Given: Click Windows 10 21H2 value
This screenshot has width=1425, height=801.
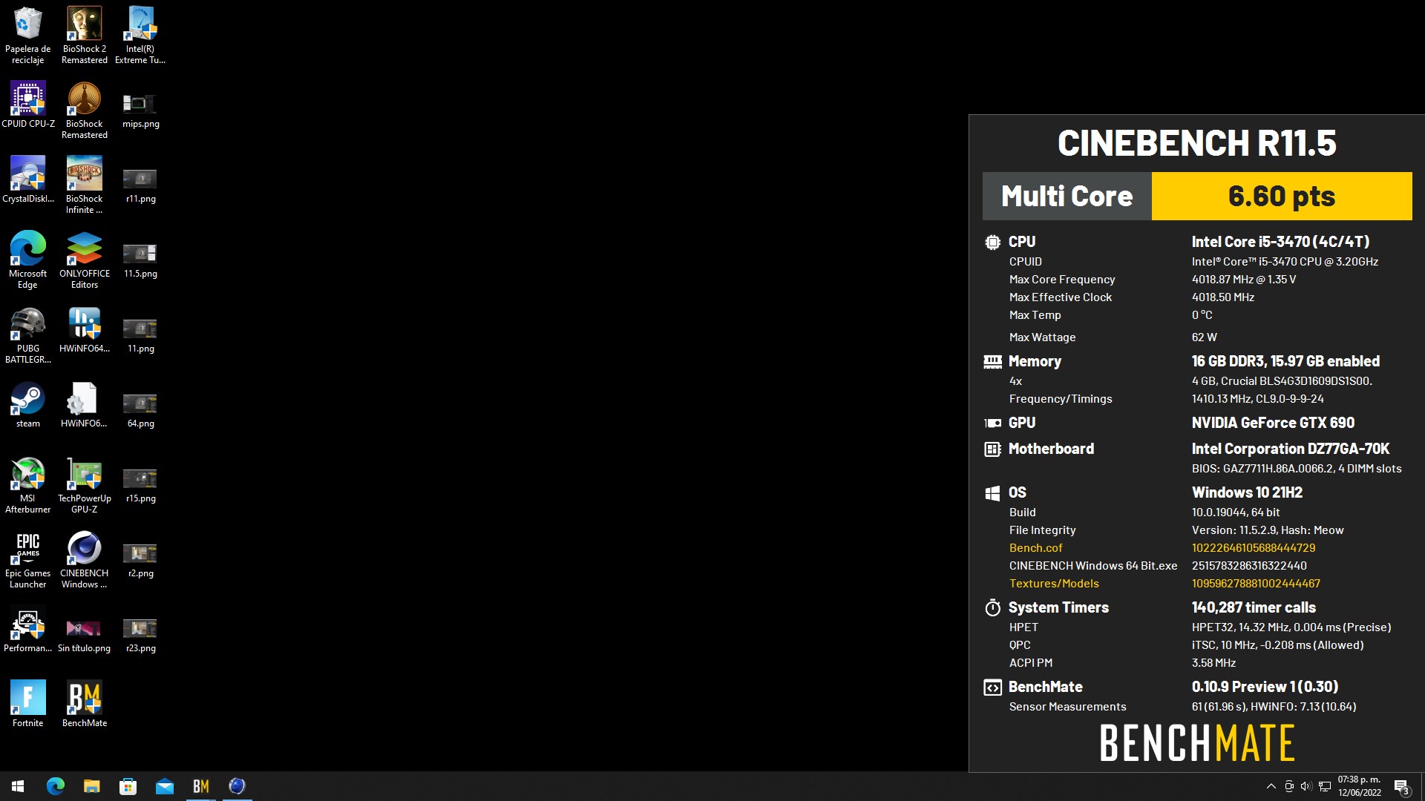Looking at the screenshot, I should pyautogui.click(x=1247, y=492).
